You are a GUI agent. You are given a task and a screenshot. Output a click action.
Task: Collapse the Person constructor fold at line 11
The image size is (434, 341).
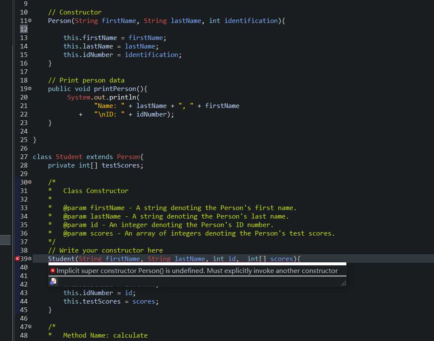[x=30, y=20]
